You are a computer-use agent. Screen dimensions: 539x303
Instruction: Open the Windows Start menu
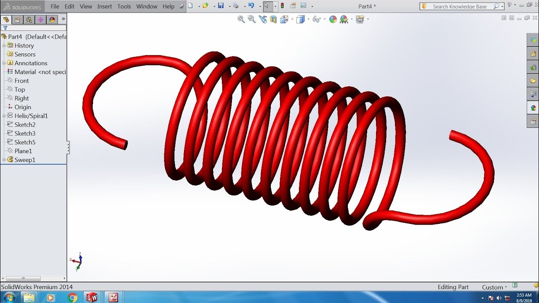point(9,298)
